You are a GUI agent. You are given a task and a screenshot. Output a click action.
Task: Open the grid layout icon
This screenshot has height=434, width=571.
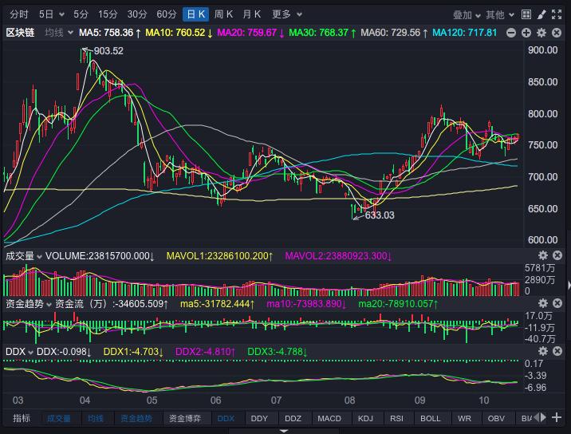pyautogui.click(x=526, y=14)
